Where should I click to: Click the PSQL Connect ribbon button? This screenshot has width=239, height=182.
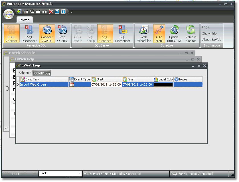(11, 34)
